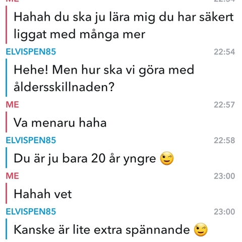Open the ELVISPEN85 sender name at 22:54
The image size is (242, 242).
(x=31, y=51)
